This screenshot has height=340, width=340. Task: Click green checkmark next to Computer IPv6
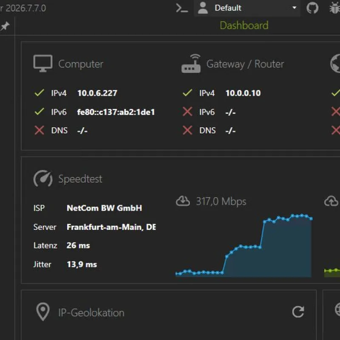click(x=39, y=111)
